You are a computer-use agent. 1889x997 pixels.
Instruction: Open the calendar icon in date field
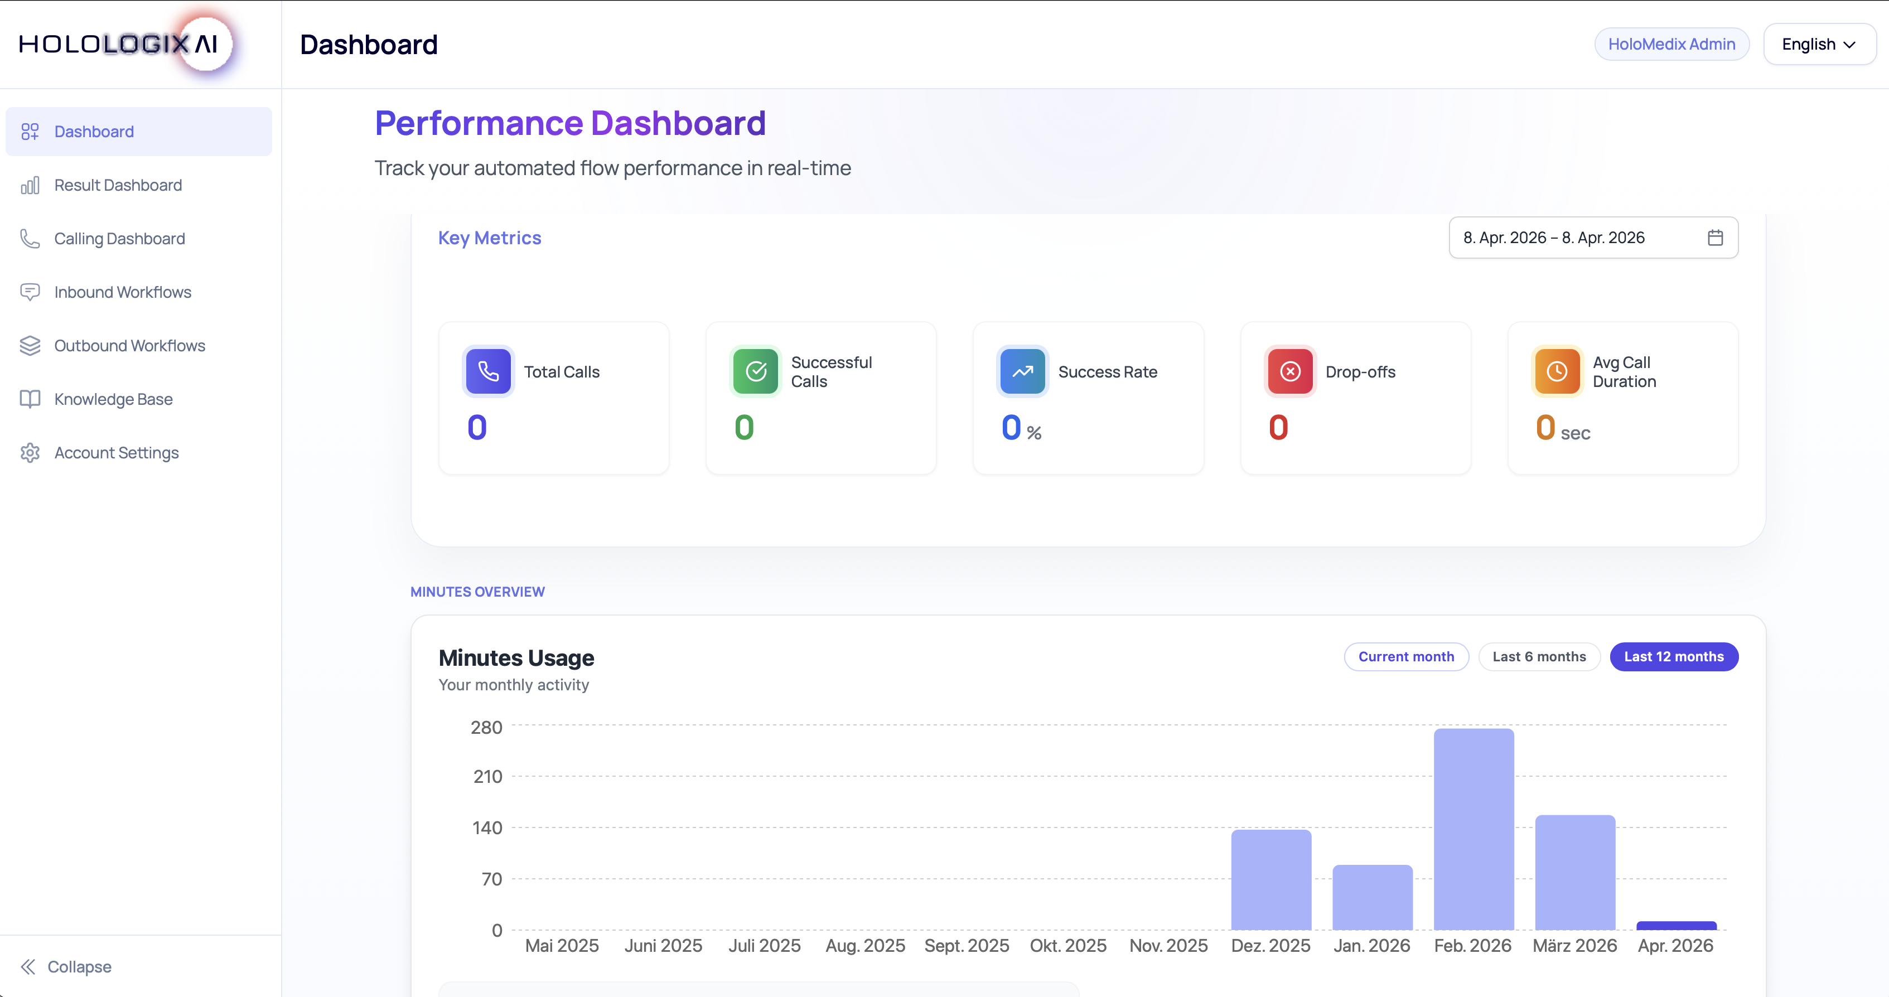1714,238
